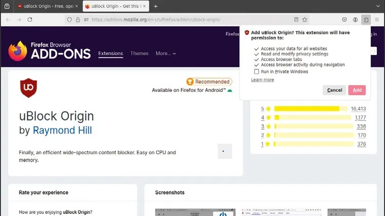Click the 1,177 four-star review count
Image resolution: width=385 pixels, height=216 pixels.
click(x=360, y=117)
